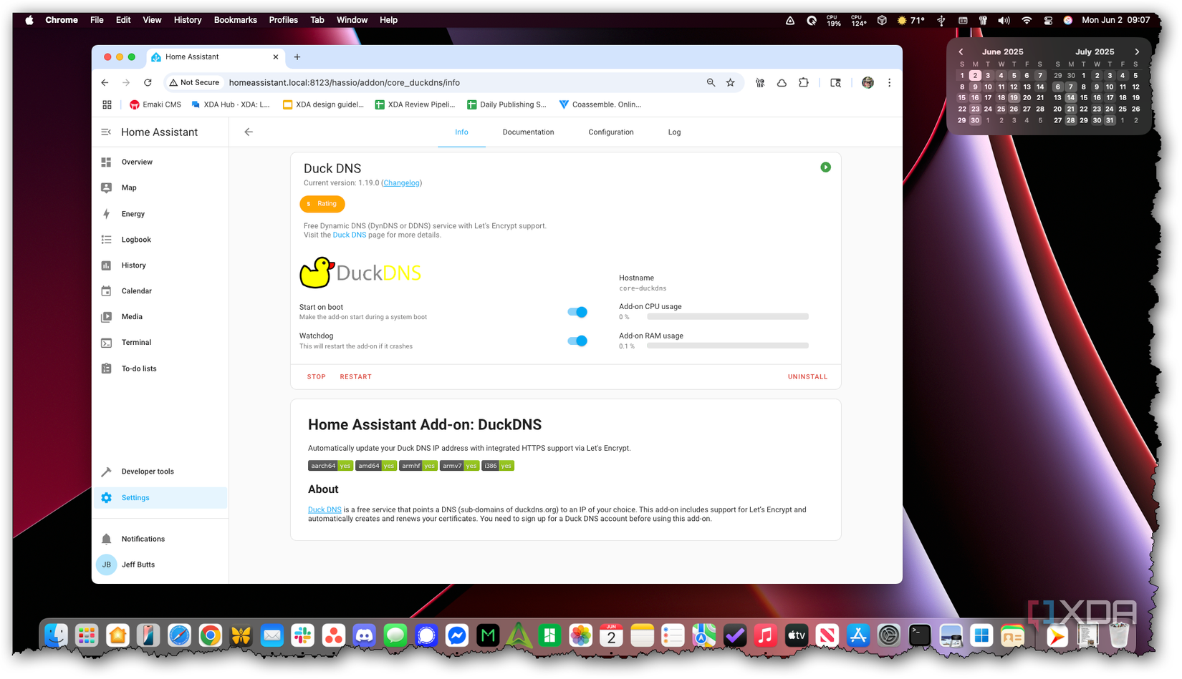Open the XDA design guidelines bookmark
The width and height of the screenshot is (1182, 679).
click(323, 104)
